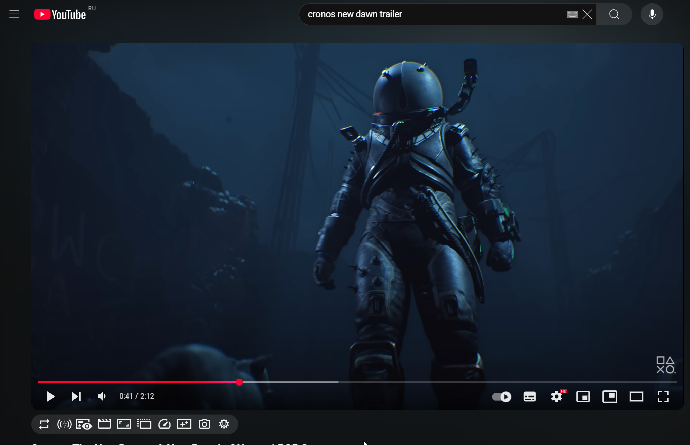Open the YouTube guide hamburger menu

(x=14, y=14)
